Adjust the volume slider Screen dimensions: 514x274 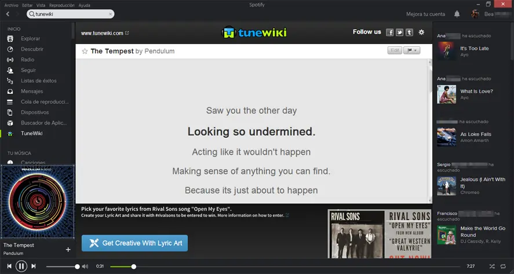63,266
